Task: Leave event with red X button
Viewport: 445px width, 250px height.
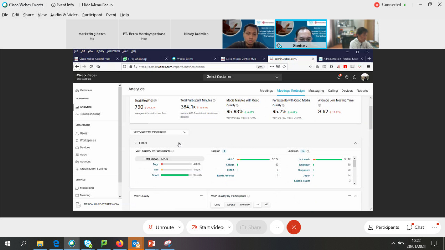Action: 294,227
